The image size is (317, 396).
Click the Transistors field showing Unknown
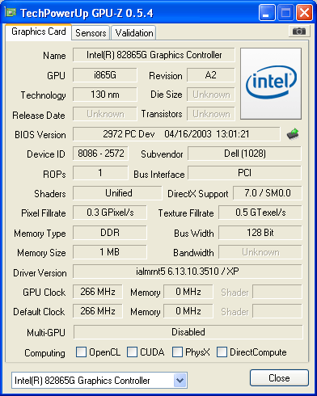211,114
